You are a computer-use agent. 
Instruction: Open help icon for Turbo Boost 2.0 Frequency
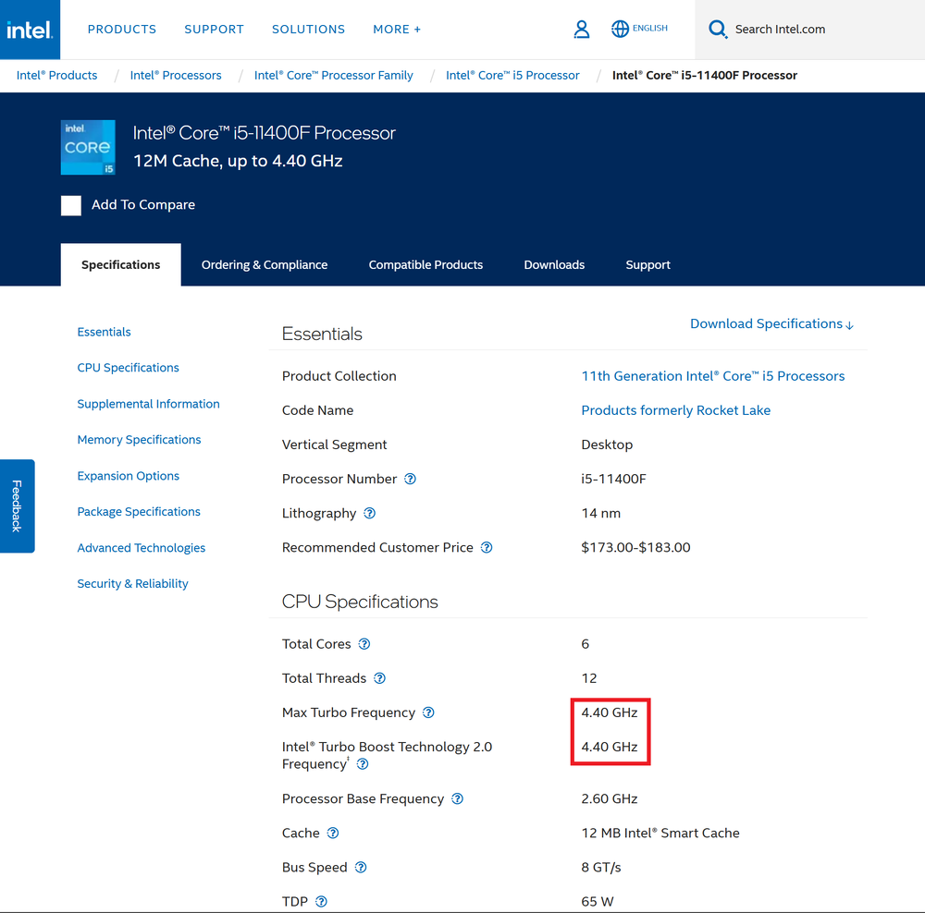[363, 764]
